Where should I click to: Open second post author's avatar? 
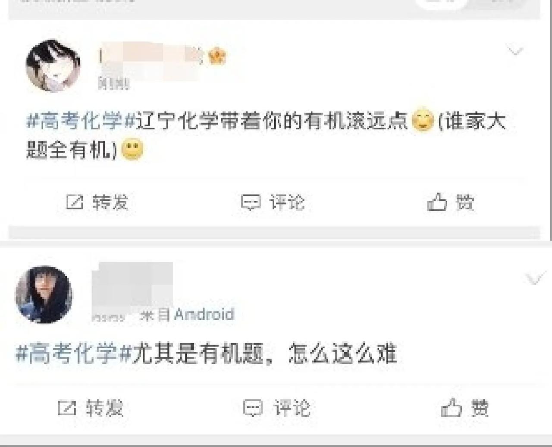(x=44, y=294)
